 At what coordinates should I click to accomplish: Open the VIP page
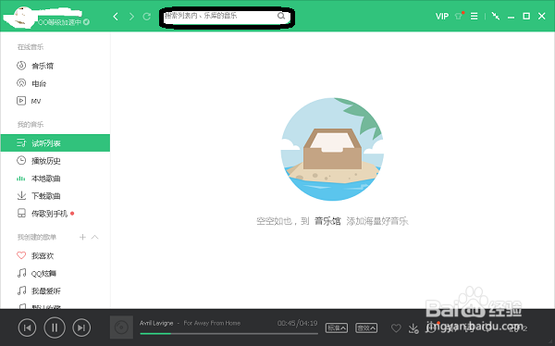[x=442, y=17]
